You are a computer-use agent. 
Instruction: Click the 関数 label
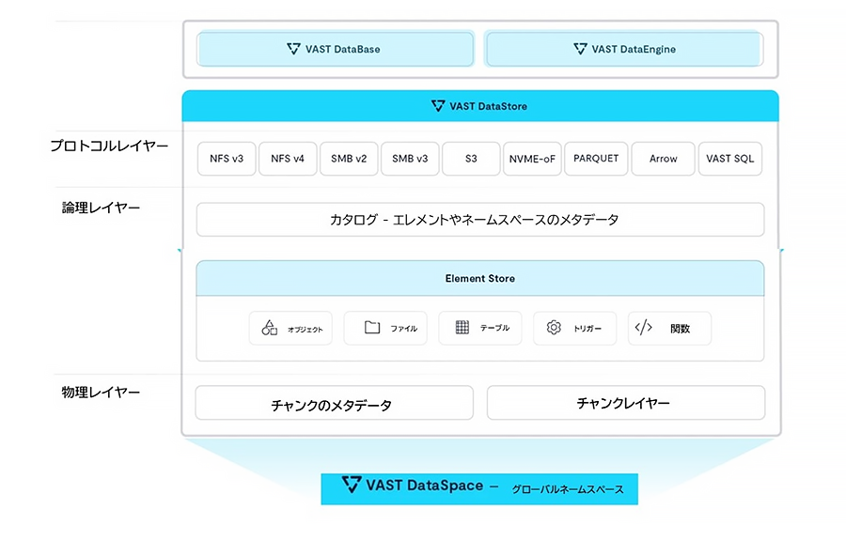(680, 328)
